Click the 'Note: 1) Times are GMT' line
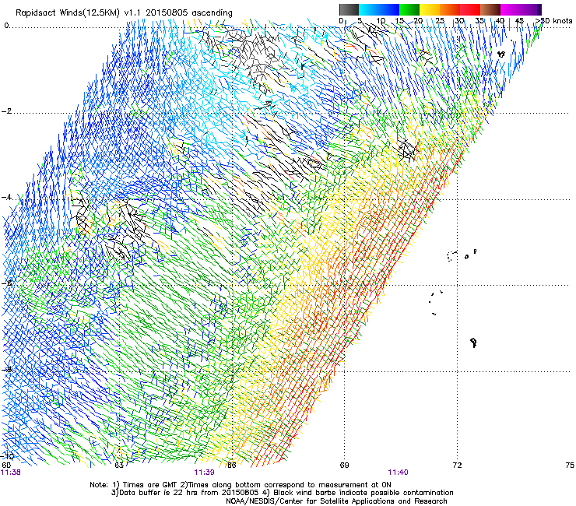576x506 pixels. click(241, 485)
